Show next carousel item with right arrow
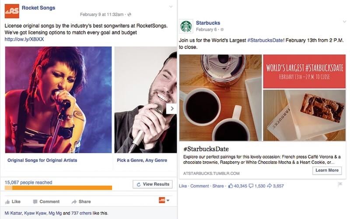This screenshot has width=350, height=219. click(x=171, y=109)
